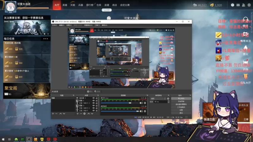Add a new source with plus icon

(77, 114)
